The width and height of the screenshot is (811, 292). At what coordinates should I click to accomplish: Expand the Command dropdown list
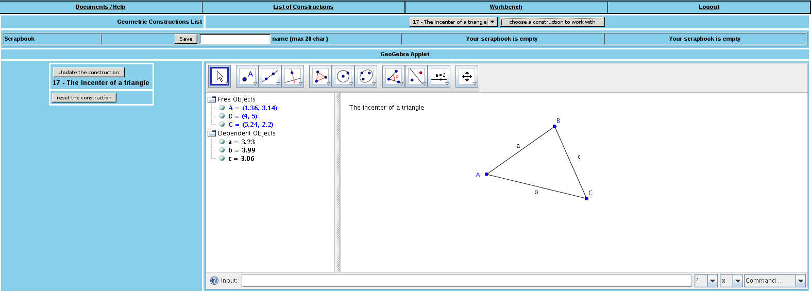coord(800,281)
